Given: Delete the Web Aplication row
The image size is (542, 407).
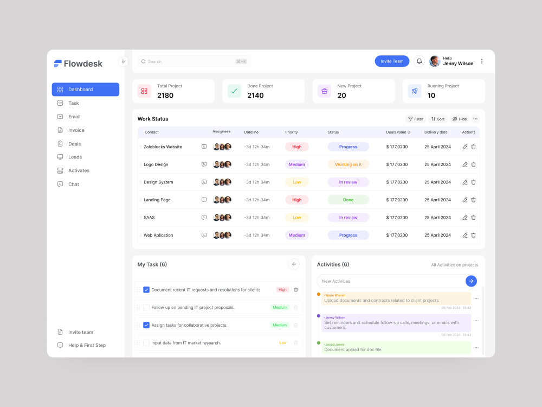Looking at the screenshot, I should pos(474,235).
